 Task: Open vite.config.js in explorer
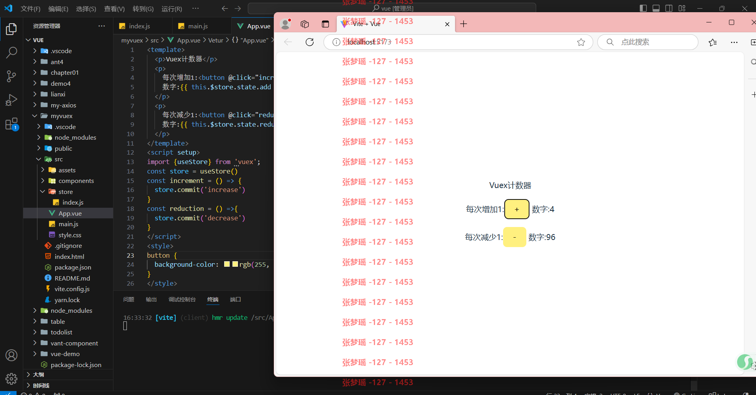click(72, 289)
